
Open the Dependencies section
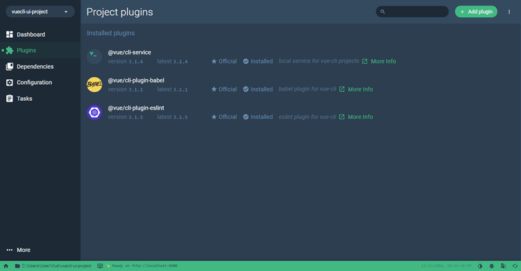click(x=40, y=67)
